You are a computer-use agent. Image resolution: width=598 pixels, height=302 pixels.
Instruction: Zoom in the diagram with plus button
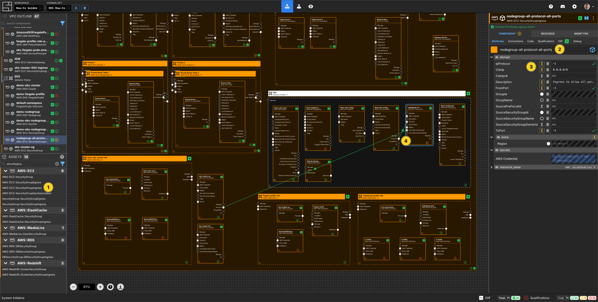click(x=100, y=287)
